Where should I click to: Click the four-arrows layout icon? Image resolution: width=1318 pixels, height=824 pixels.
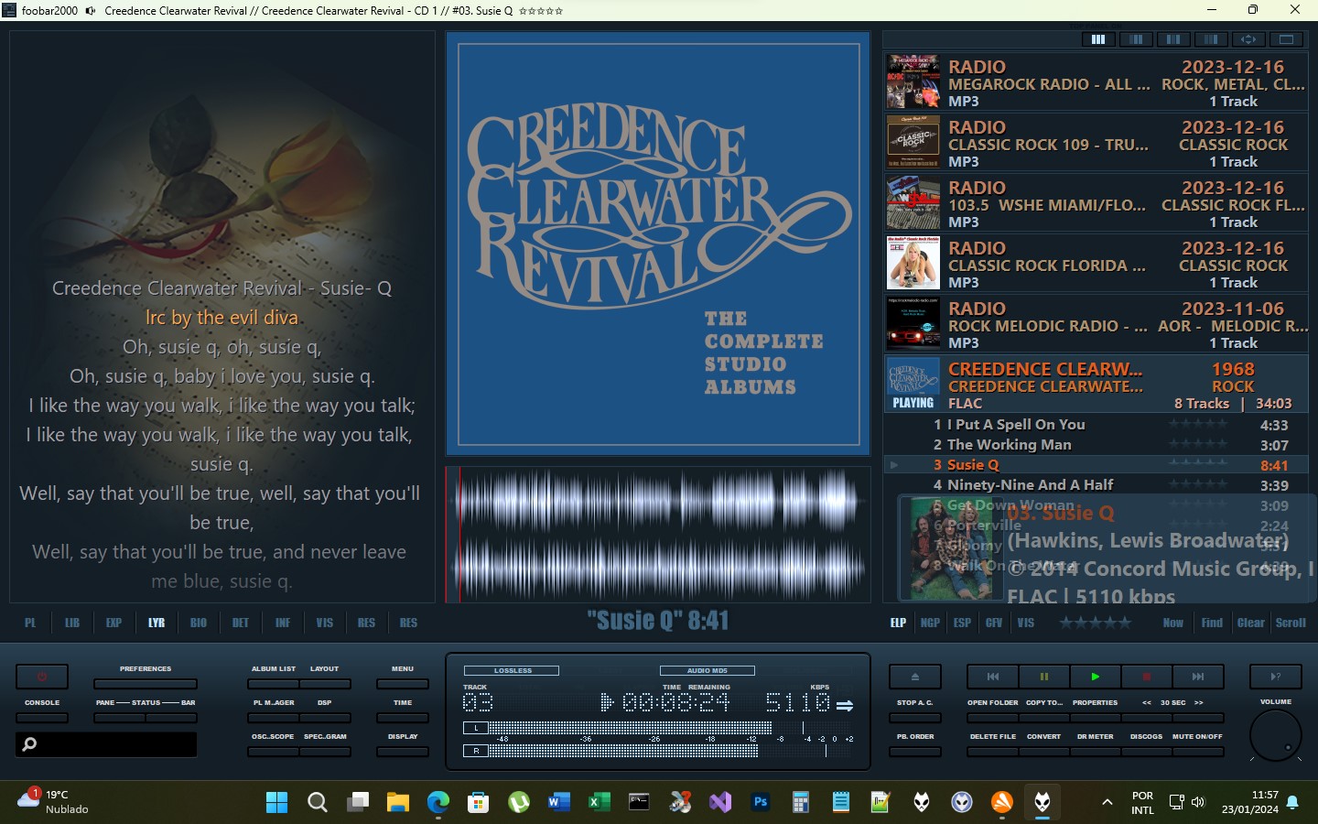pos(1248,39)
